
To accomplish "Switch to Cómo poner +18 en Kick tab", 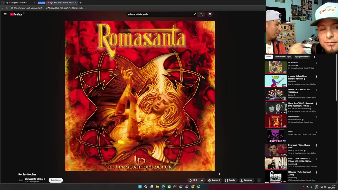I will click(21, 3).
